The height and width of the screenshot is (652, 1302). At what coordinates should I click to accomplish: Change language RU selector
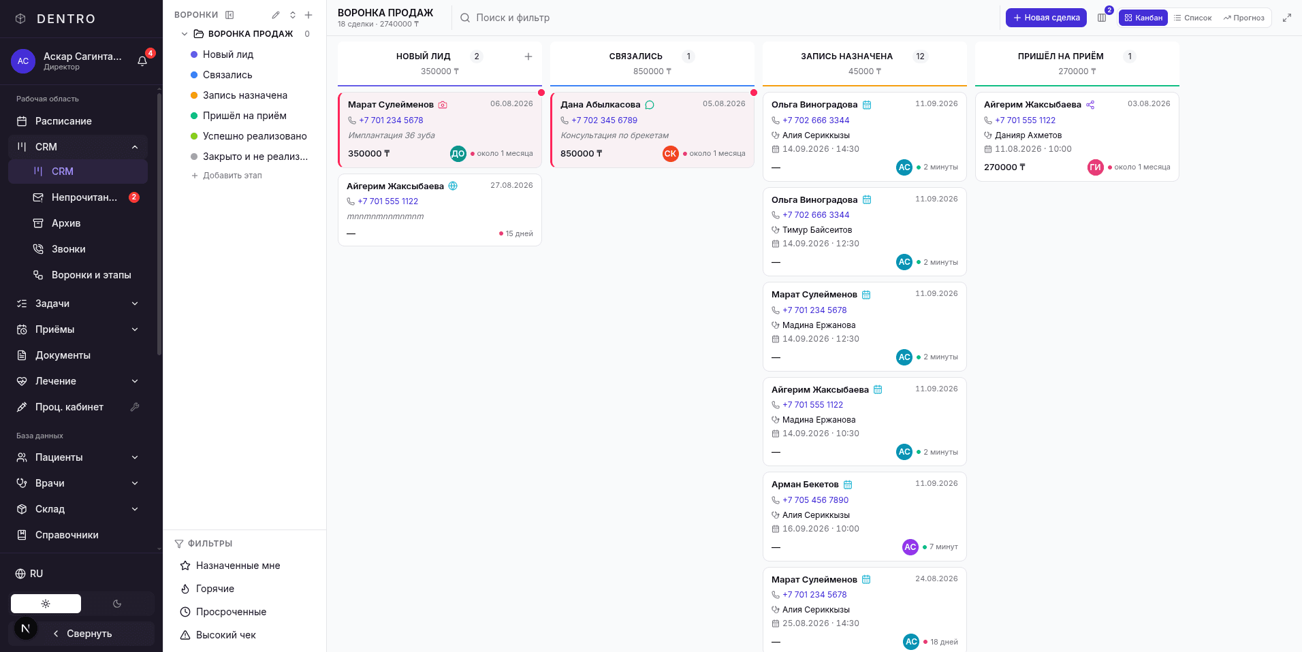click(29, 574)
